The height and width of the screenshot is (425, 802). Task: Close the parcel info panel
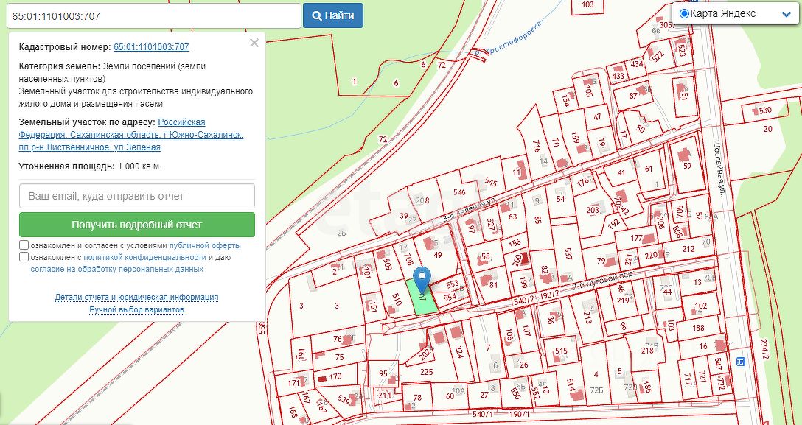(x=254, y=43)
